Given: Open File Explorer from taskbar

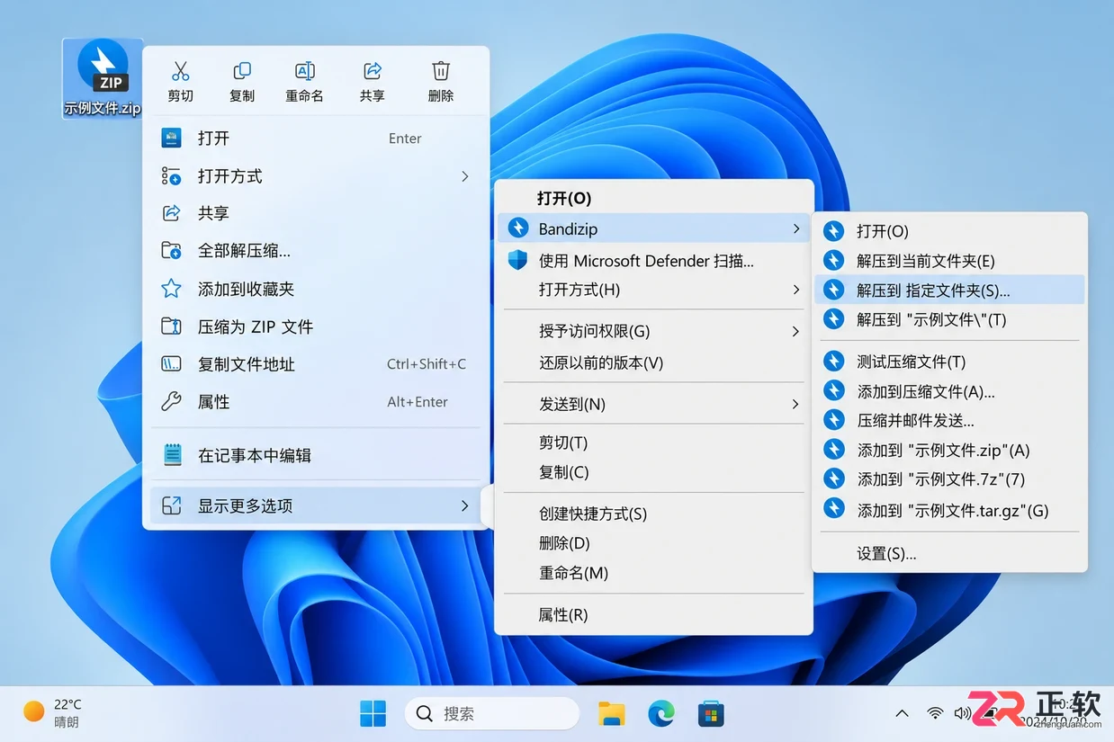Looking at the screenshot, I should click(612, 713).
